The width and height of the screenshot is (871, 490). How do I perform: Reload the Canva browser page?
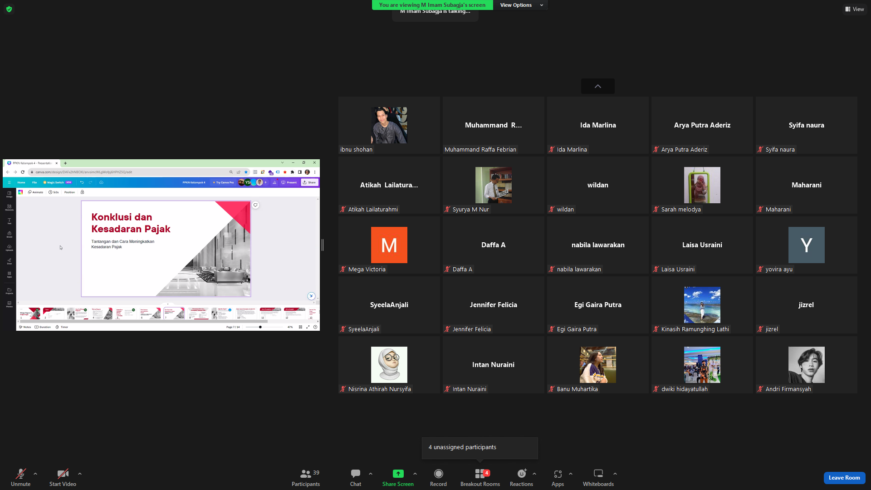(23, 172)
